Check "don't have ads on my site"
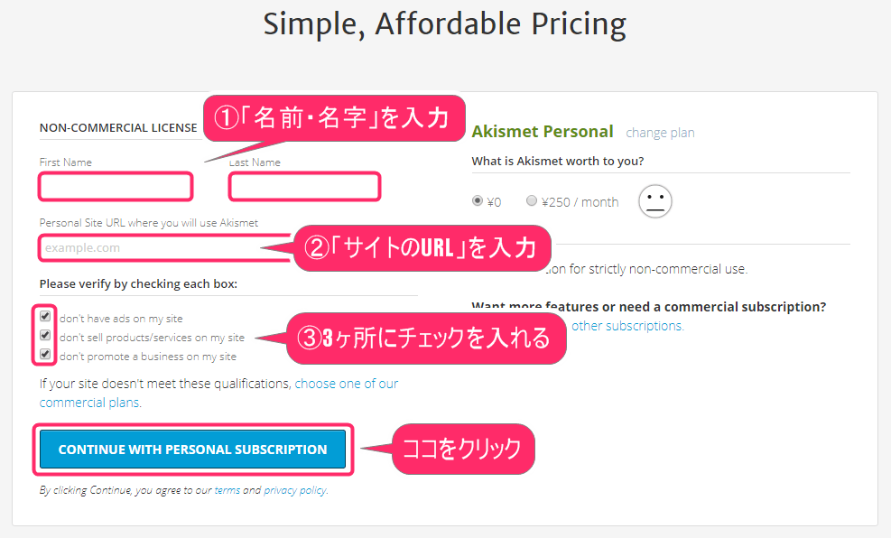The width and height of the screenshot is (891, 538). (x=44, y=316)
